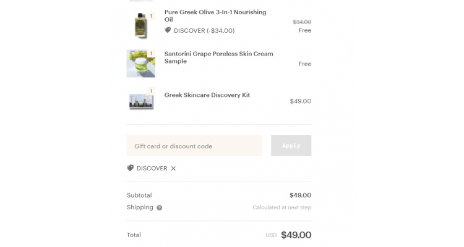This screenshot has width=464, height=247.
Task: Click quantity badge on the Discovery Kit image
Action: coord(151,91)
